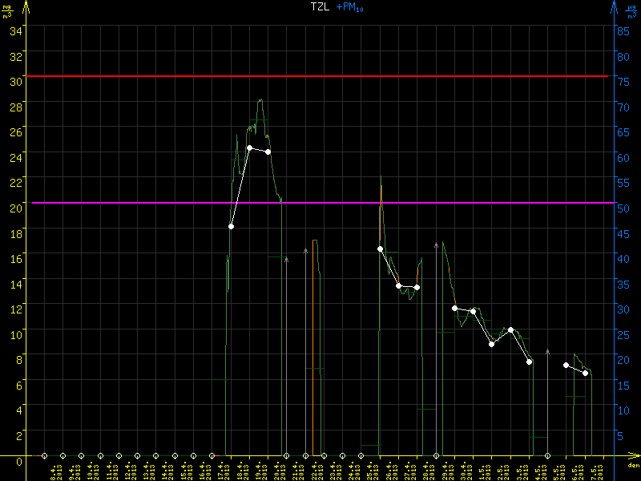Select the highest white data point near 19.4.

click(249, 148)
